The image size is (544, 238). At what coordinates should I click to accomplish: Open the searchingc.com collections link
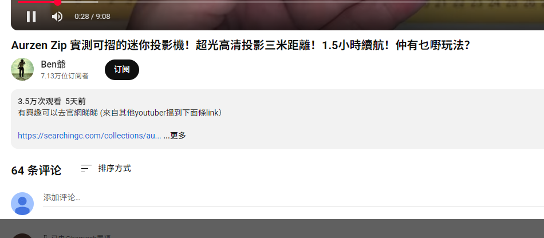click(x=89, y=136)
